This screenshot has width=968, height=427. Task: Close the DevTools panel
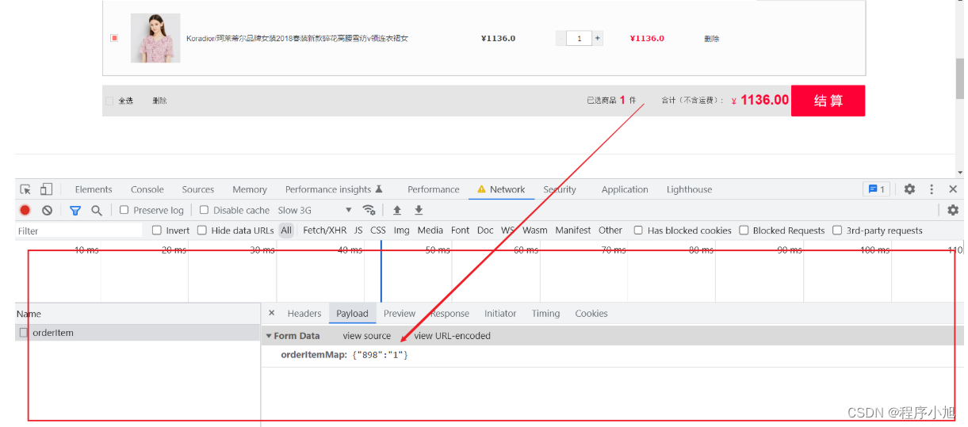[953, 189]
